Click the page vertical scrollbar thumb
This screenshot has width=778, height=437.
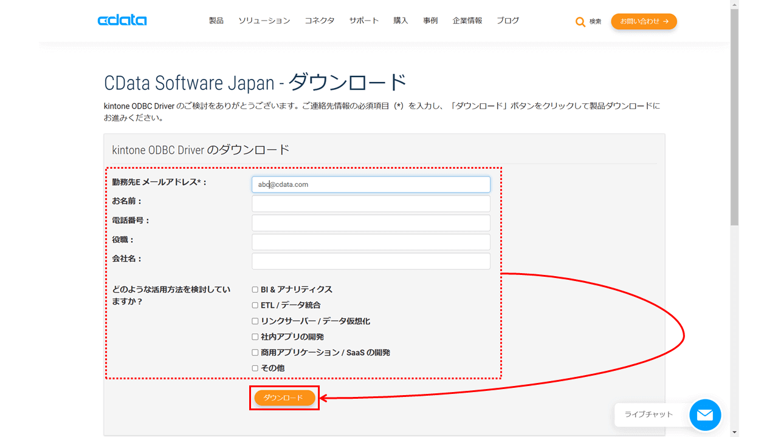coord(734,117)
